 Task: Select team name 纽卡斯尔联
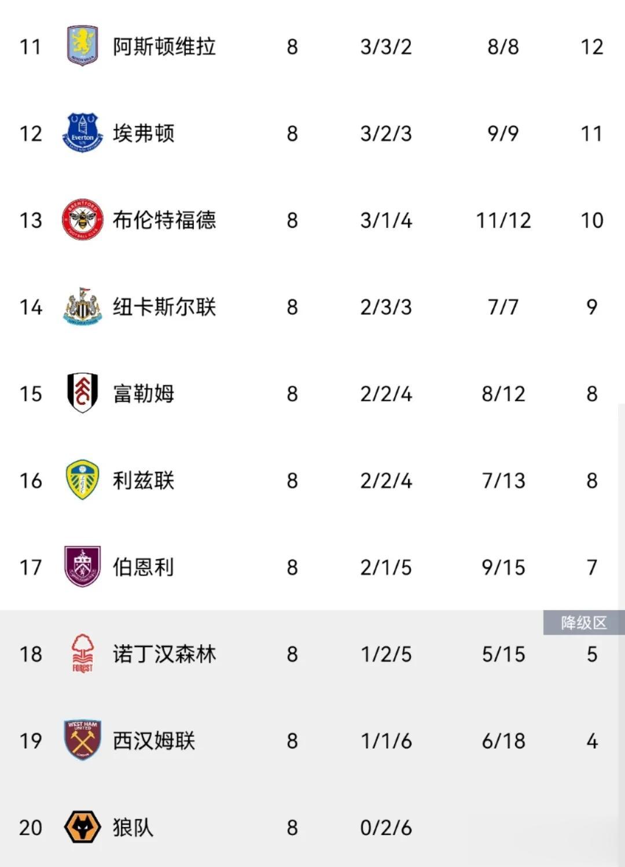click(164, 307)
